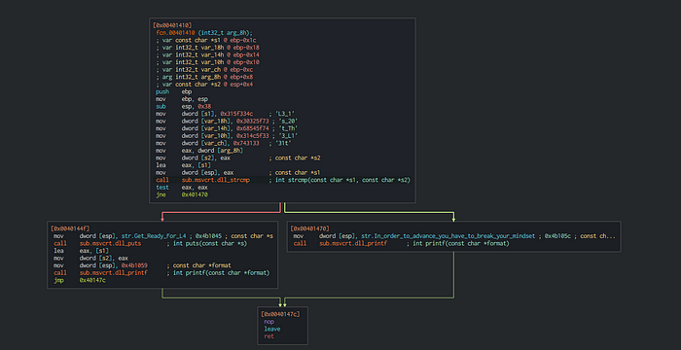
Task: Click the 'mov eax, dword [arg_8h]' instruction
Action: click(x=199, y=151)
